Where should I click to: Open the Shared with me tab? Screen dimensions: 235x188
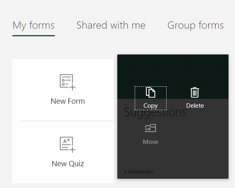(111, 25)
